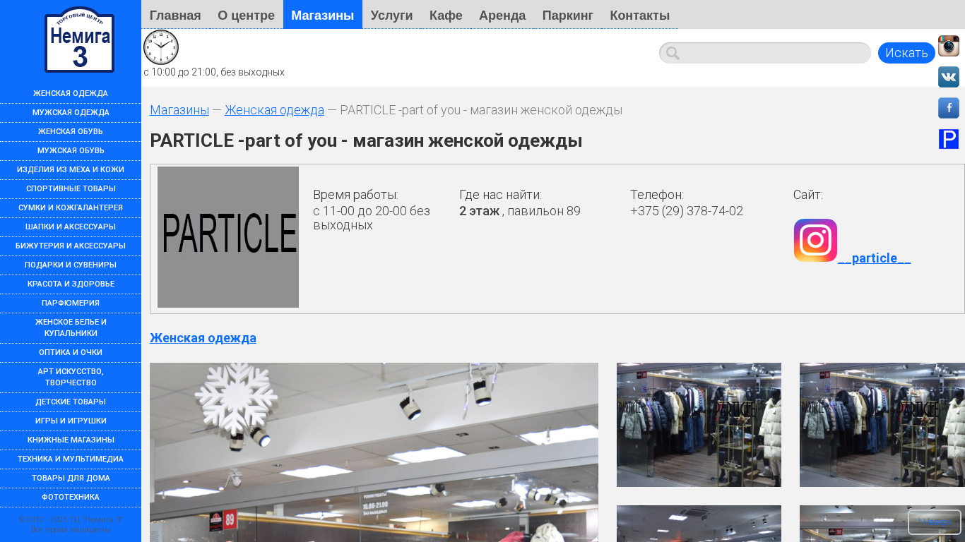The width and height of the screenshot is (965, 542).
Task: Click the Немига 3 shopping centre logo
Action: tap(79, 40)
